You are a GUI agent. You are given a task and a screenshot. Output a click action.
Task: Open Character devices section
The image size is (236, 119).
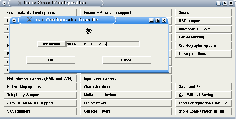coord(126,87)
